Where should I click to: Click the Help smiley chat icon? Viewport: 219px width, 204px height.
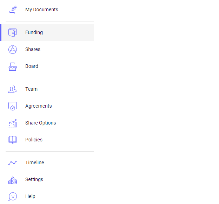tap(13, 197)
